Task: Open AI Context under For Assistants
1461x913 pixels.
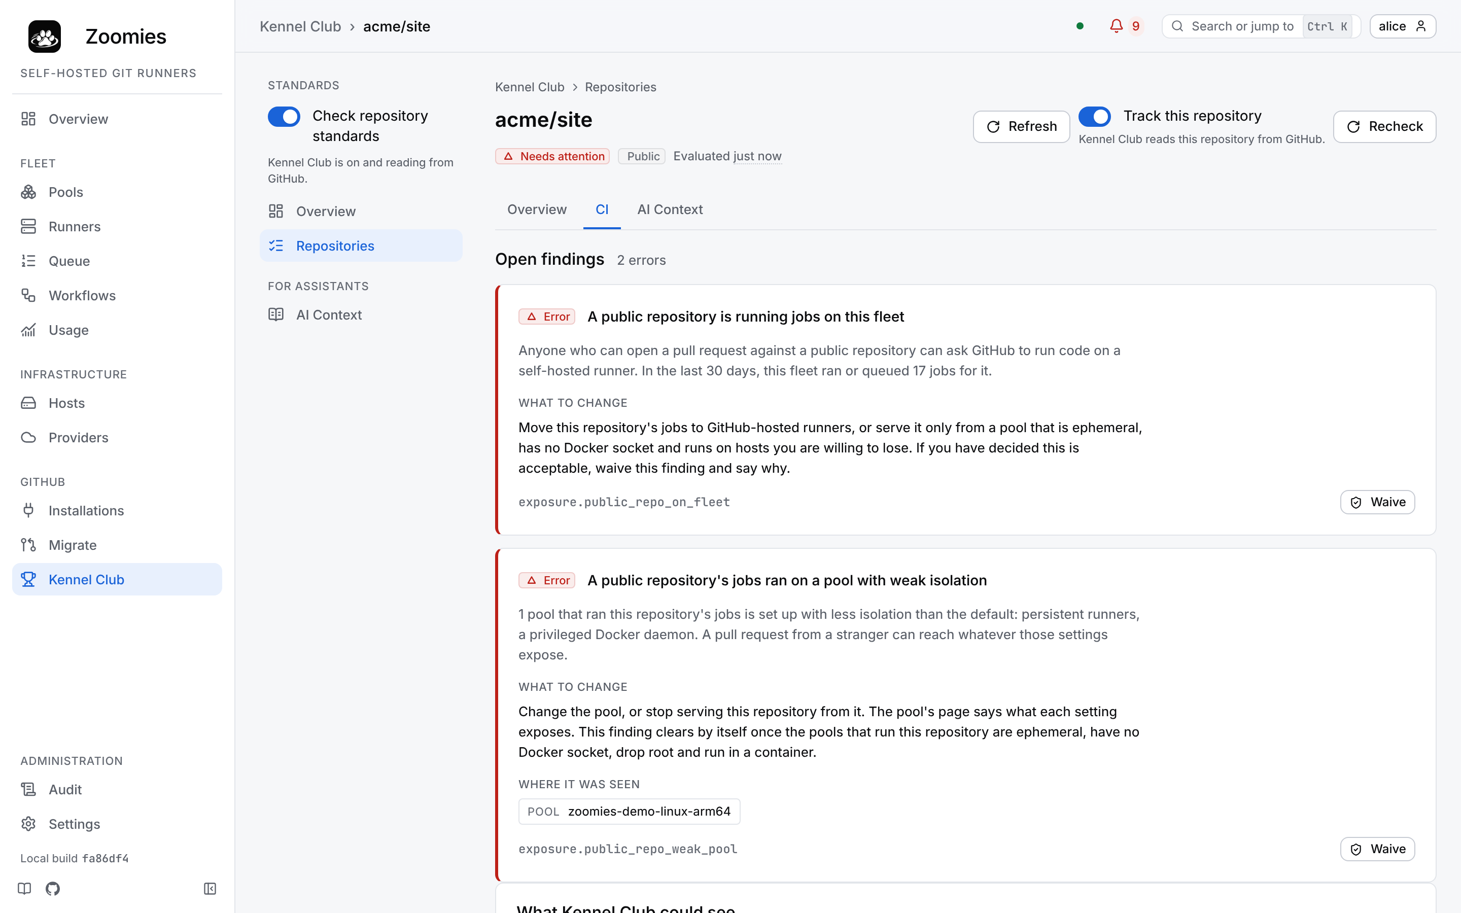Action: 361,314
